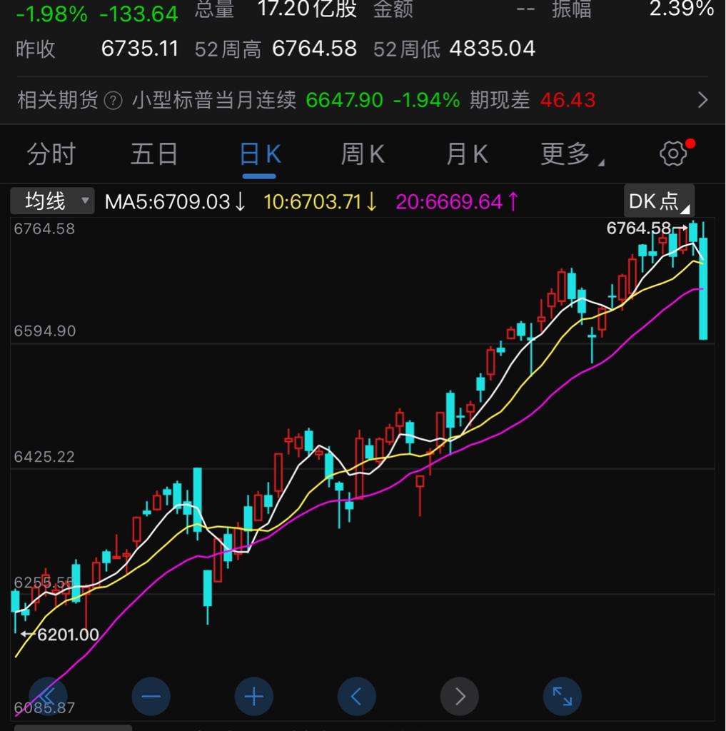Click futures price 6647.90
726x731 pixels.
[x=344, y=100]
